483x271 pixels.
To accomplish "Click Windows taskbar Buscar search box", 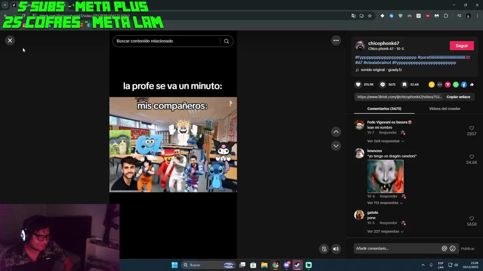I will click(208, 265).
